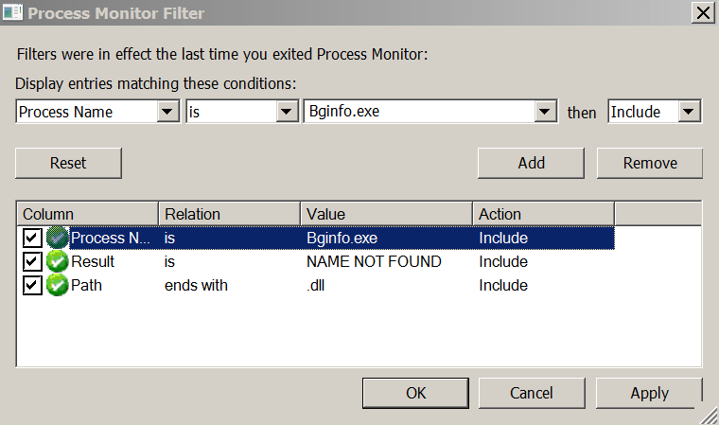
Task: Sort by the Column header
Action: pos(87,214)
